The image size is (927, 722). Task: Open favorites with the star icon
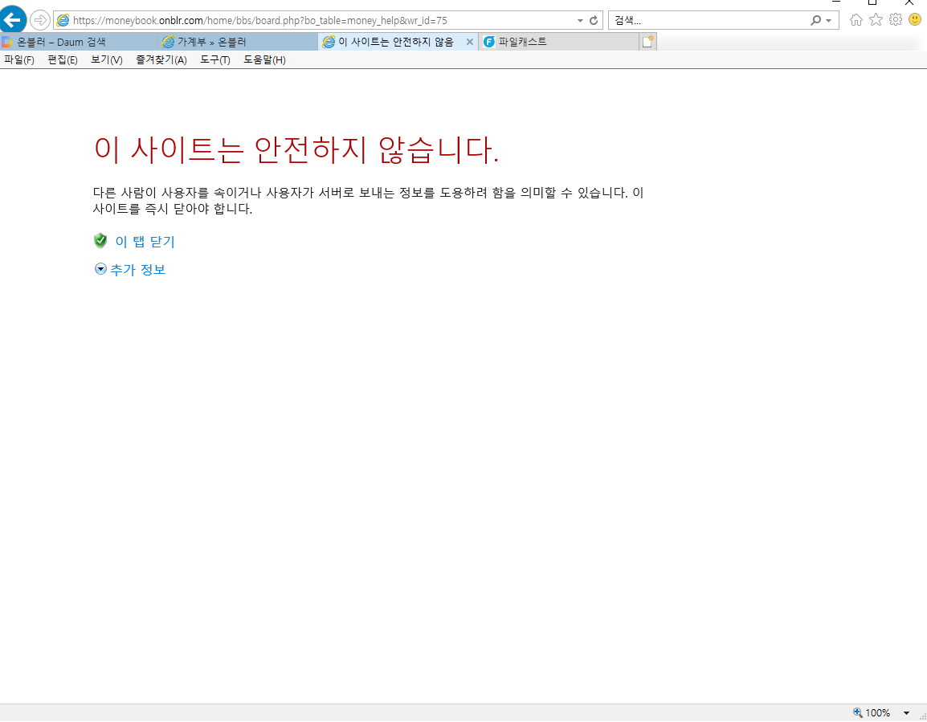[x=876, y=20]
